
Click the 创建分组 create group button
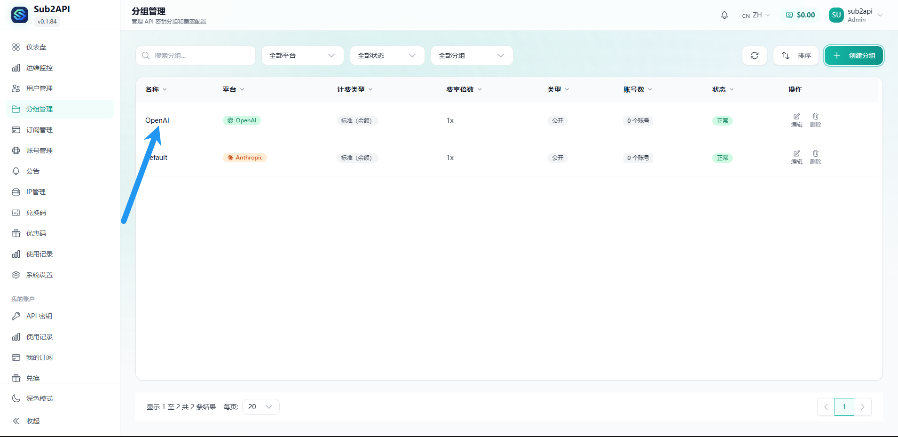click(x=853, y=55)
